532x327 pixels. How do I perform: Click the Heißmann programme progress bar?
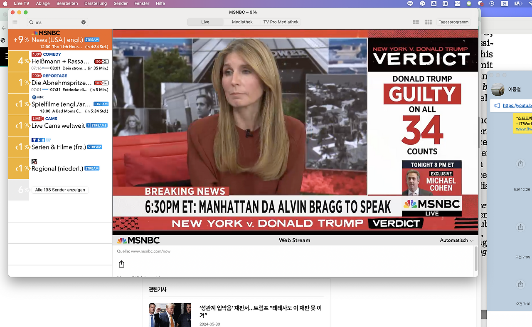point(46,68)
